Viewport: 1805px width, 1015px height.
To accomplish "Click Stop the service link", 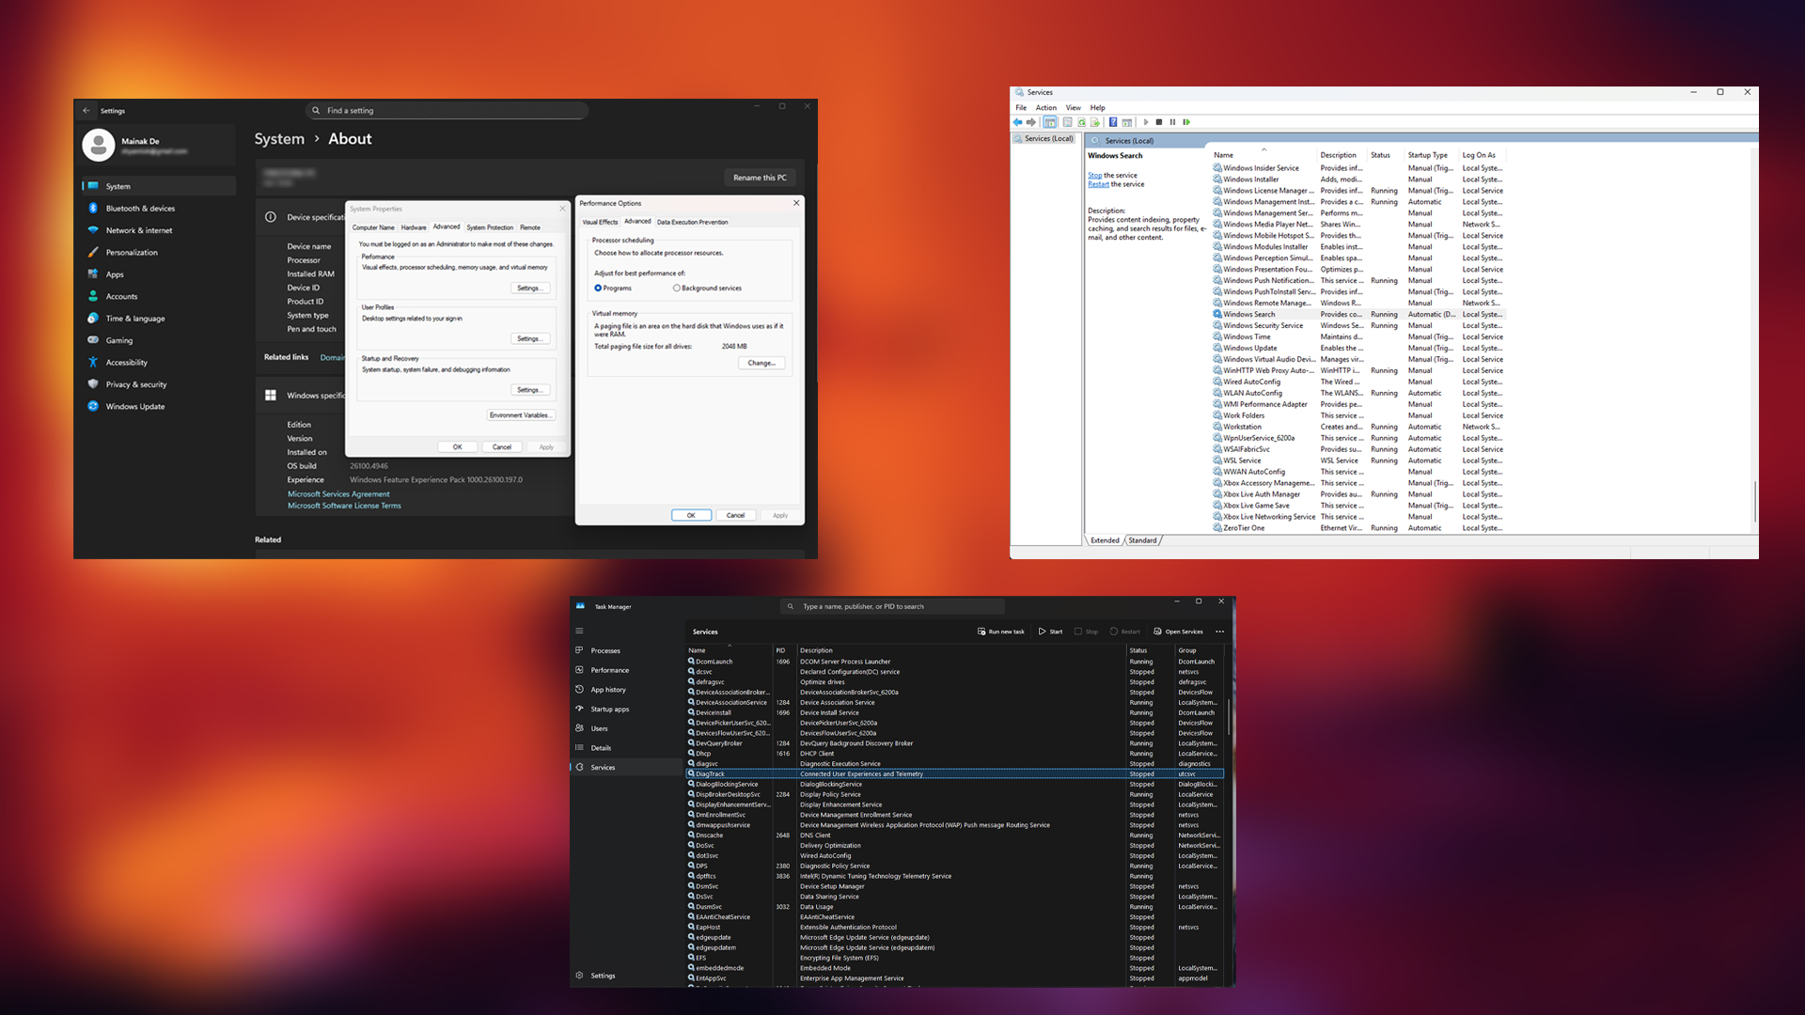I will [x=1095, y=176].
